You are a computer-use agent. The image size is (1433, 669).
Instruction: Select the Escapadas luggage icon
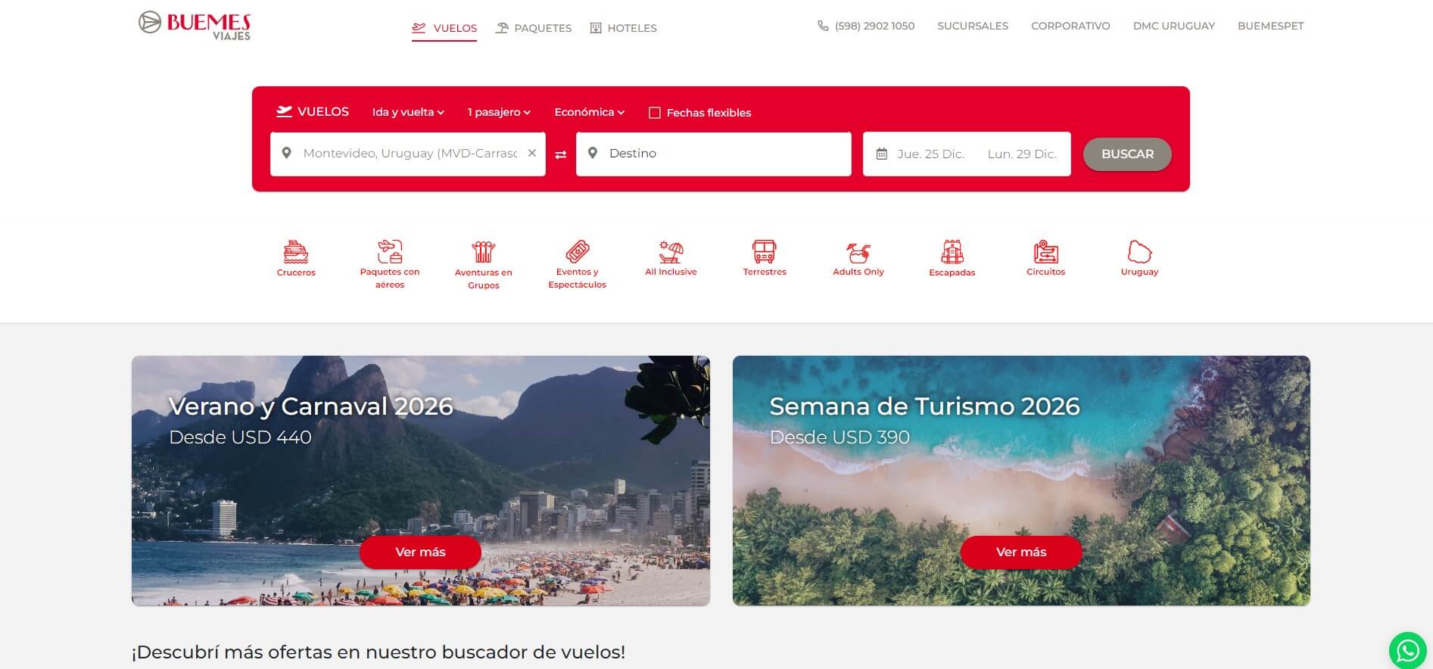pyautogui.click(x=952, y=251)
